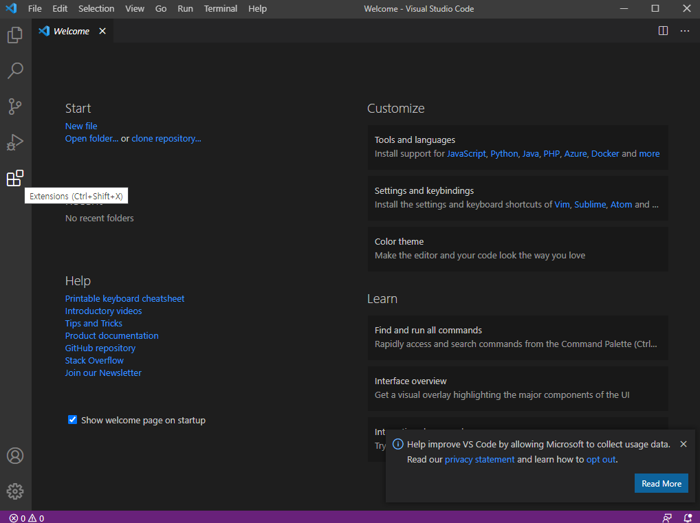Install Sublime keybindings link

point(590,204)
